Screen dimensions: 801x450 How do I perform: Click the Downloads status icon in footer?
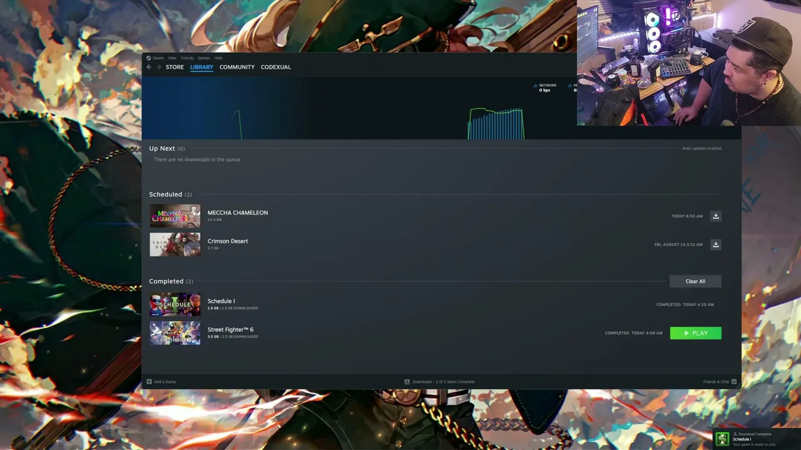click(x=407, y=382)
